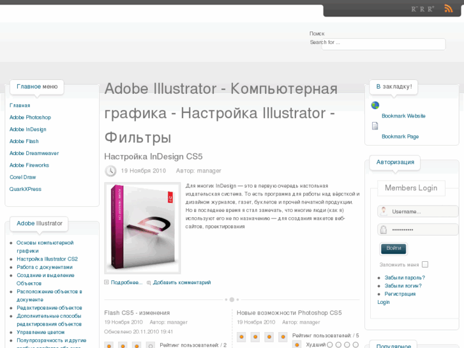464x348 pixels.
Task: Open Расположение объектов в документе link
Action: [x=49, y=296]
